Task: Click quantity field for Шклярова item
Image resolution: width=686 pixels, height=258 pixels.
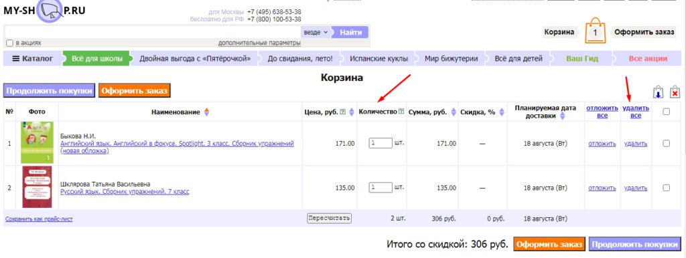Action: 381,187
